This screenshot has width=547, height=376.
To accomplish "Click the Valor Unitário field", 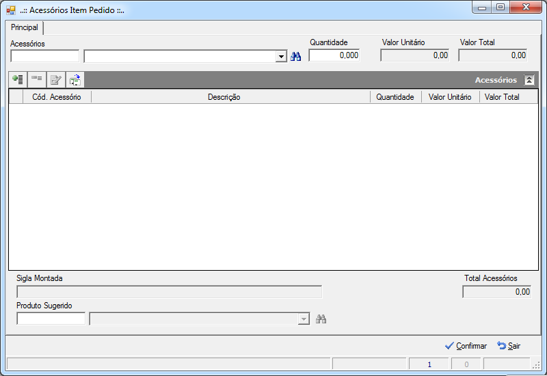I will (x=415, y=55).
